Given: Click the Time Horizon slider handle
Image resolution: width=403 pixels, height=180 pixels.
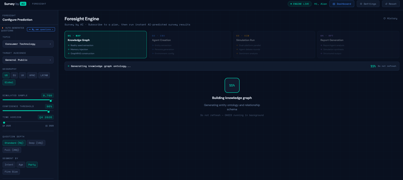Looking at the screenshot, I should click(x=4, y=123).
